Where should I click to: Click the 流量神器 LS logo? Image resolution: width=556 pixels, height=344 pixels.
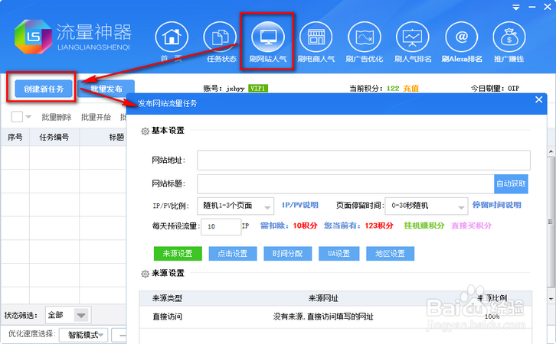point(33,37)
